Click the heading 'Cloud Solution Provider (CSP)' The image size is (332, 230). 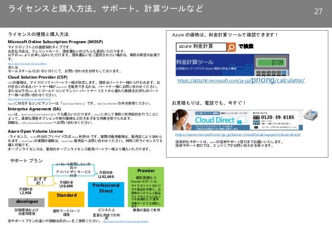pyautogui.click(x=37, y=77)
